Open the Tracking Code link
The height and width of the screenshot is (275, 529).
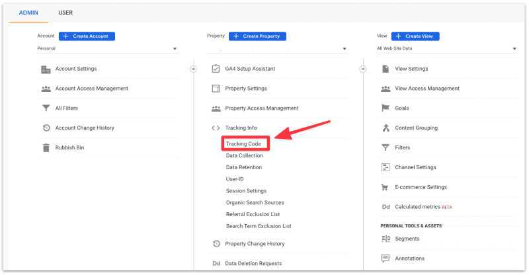click(x=244, y=143)
